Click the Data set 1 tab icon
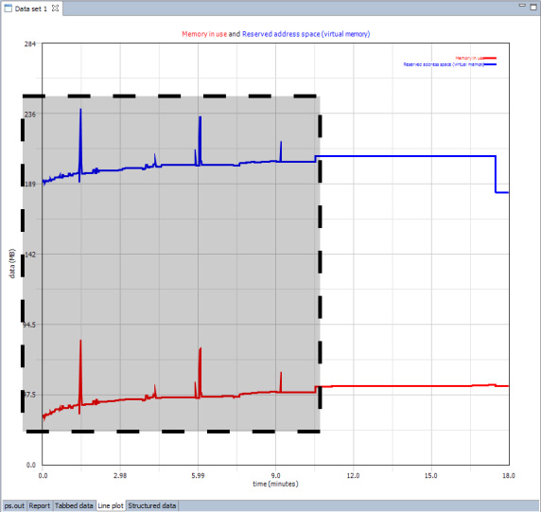Screen dimensions: 541x512 (8, 9)
